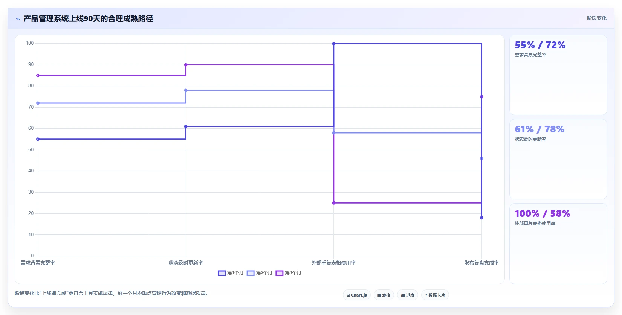This screenshot has width=622, height=315.
Task: Click the 状态及时更新率 caption in the second card
Action: click(530, 139)
